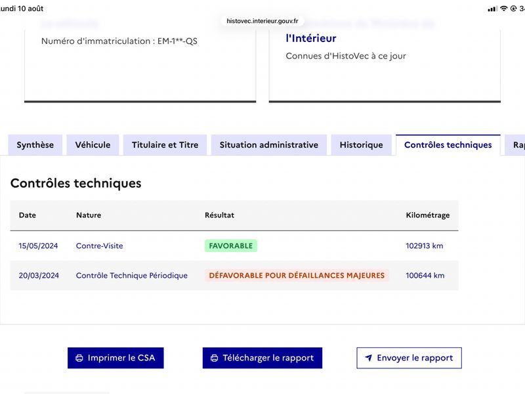Tap the Wi-Fi status icon
This screenshot has width=525, height=394.
[503, 9]
